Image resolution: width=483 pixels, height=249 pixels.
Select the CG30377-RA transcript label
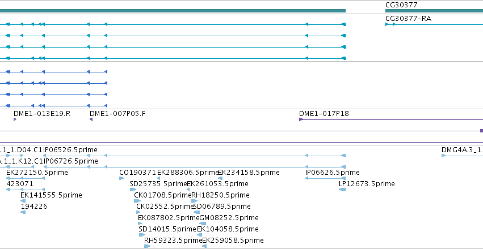point(408,19)
